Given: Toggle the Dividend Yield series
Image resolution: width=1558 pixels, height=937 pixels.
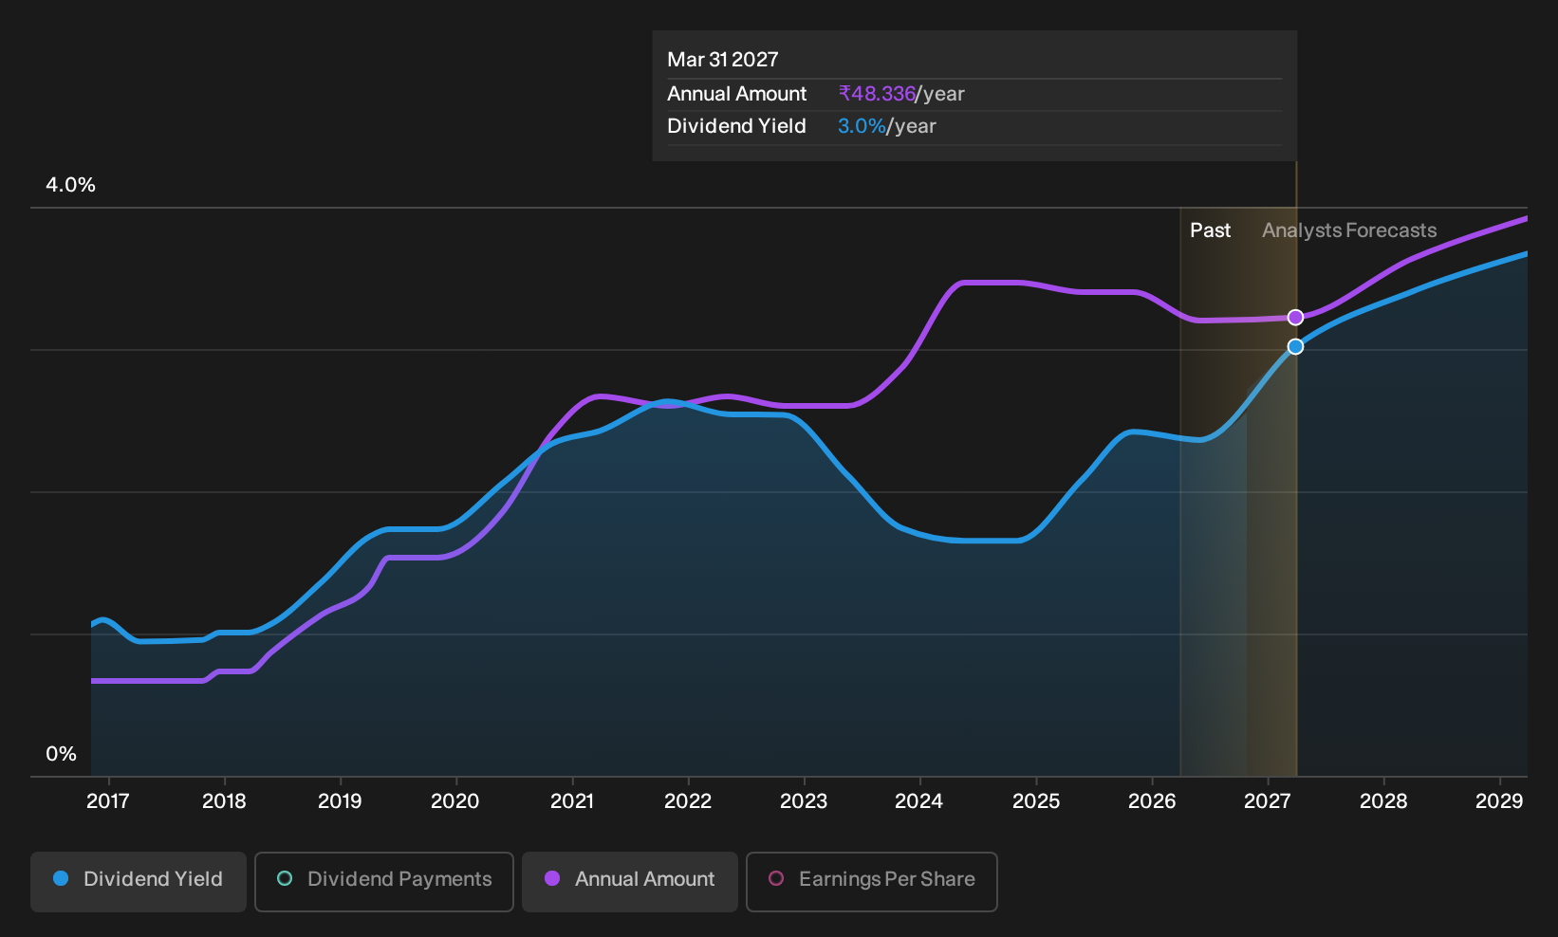Looking at the screenshot, I should click(139, 882).
